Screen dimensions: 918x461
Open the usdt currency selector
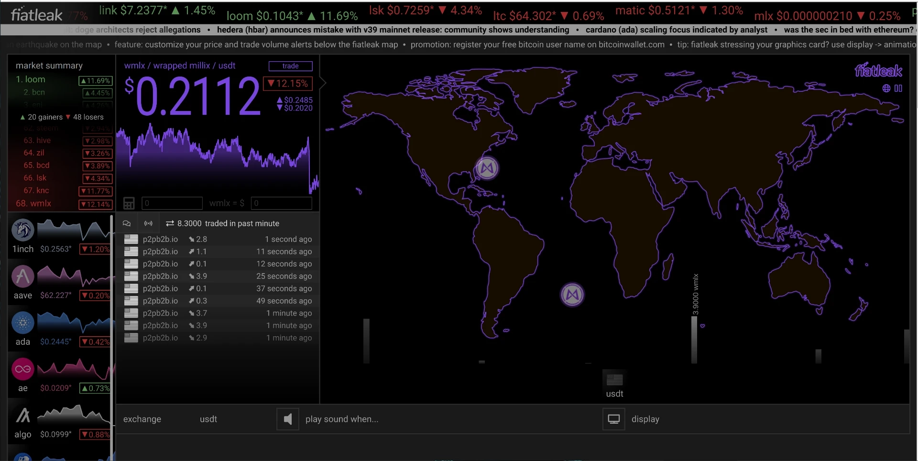tap(208, 419)
